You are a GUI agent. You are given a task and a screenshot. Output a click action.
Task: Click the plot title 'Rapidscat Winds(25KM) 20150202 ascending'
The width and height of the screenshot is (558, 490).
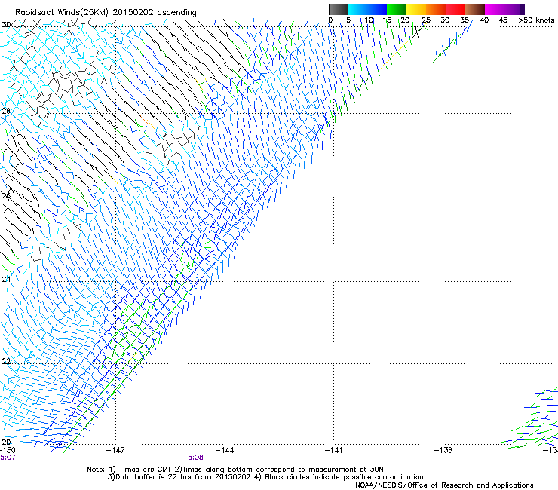tap(106, 13)
